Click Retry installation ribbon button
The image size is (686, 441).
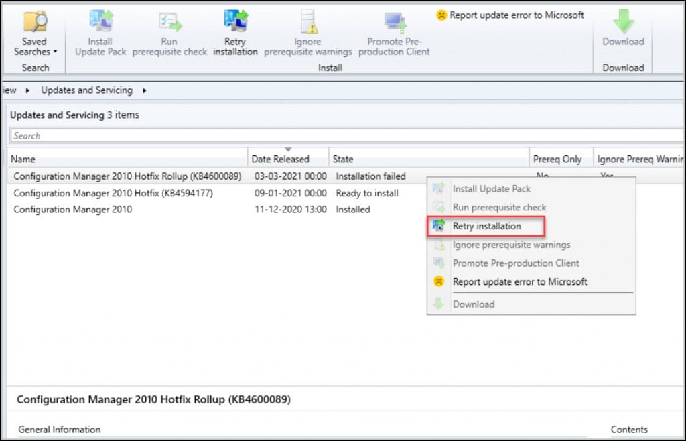(x=235, y=34)
